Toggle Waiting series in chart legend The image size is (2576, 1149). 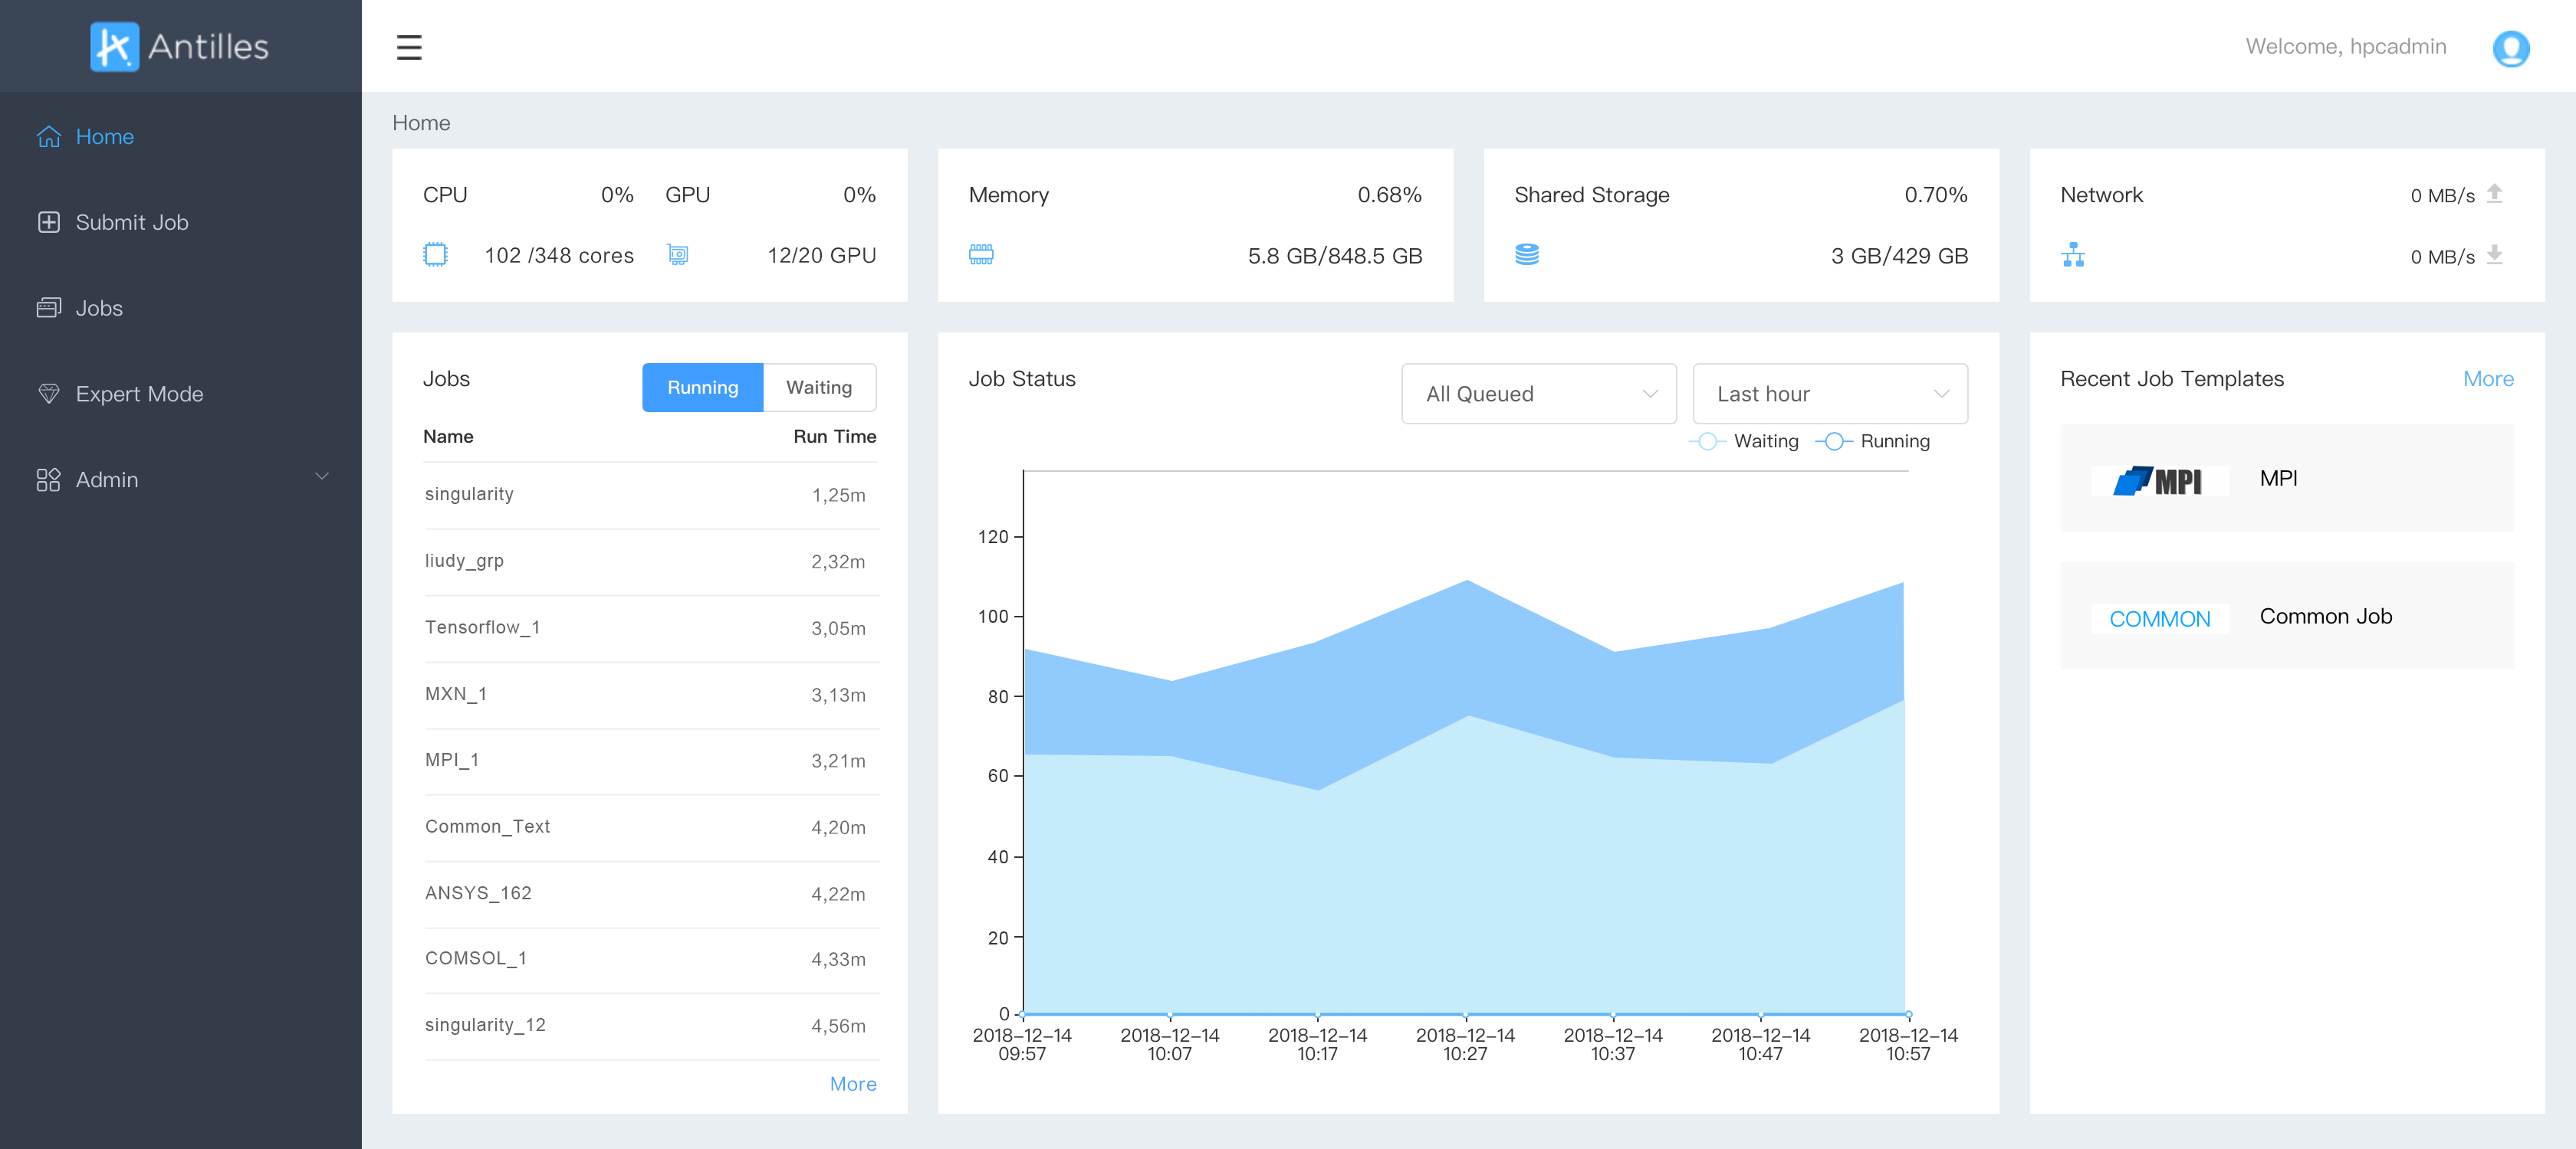point(1745,442)
